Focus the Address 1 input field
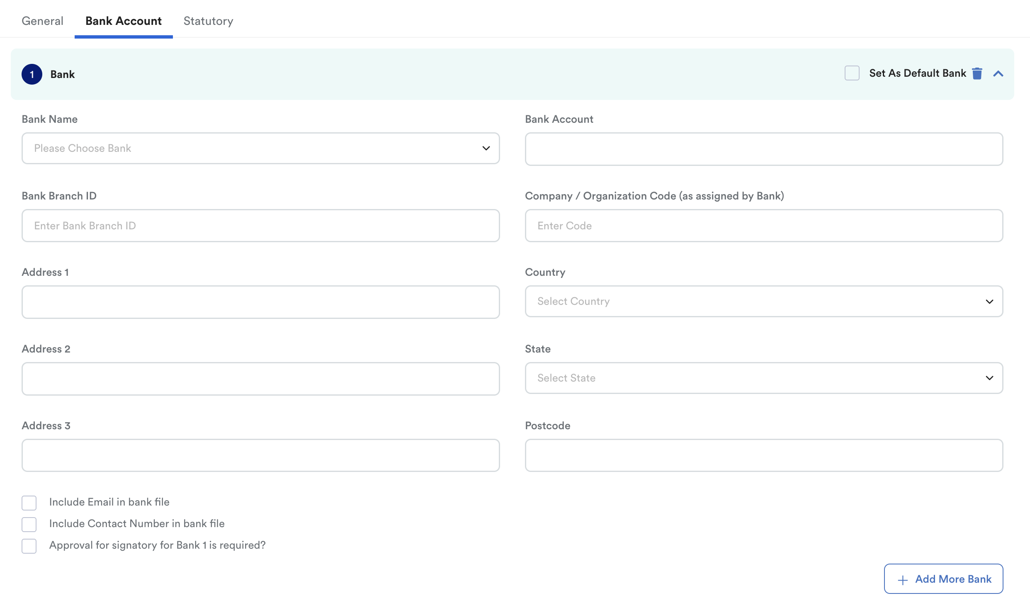1030x603 pixels. pyautogui.click(x=260, y=302)
